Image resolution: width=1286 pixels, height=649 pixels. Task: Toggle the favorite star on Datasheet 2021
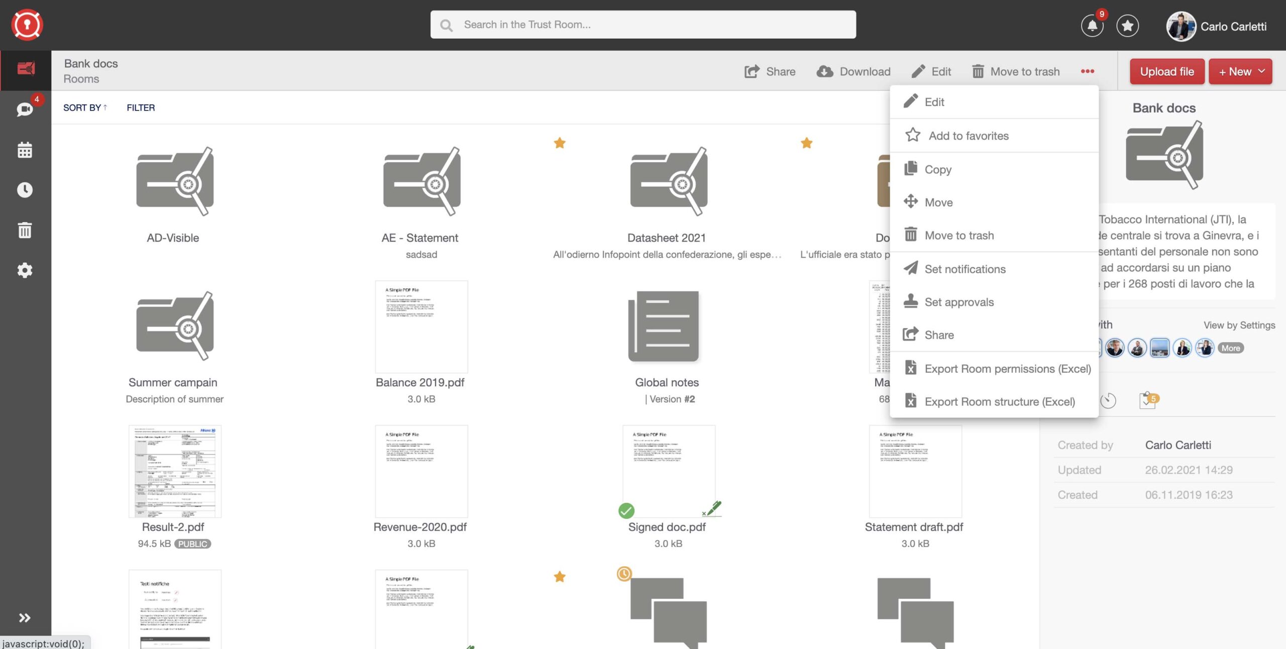[x=559, y=143]
